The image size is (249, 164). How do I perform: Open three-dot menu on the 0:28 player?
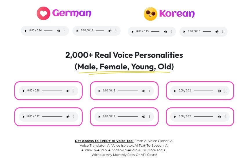[x=74, y=91]
